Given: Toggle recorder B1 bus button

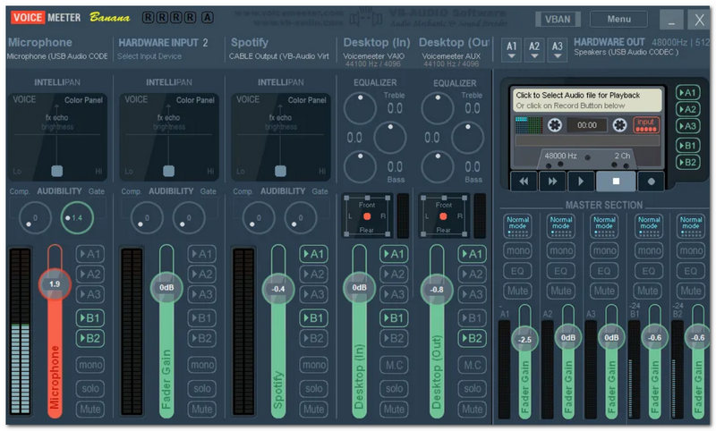Looking at the screenshot, I should coord(687,146).
